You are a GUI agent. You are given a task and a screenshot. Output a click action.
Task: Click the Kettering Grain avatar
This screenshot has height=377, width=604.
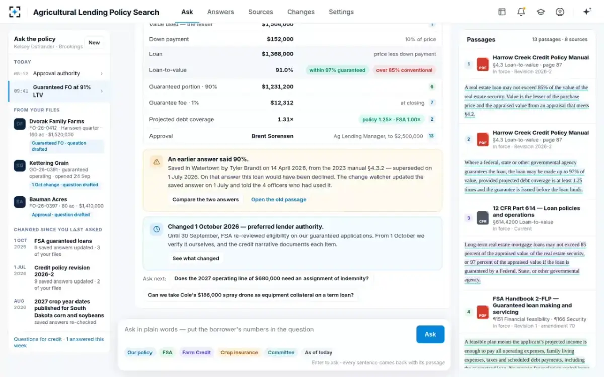click(x=20, y=166)
